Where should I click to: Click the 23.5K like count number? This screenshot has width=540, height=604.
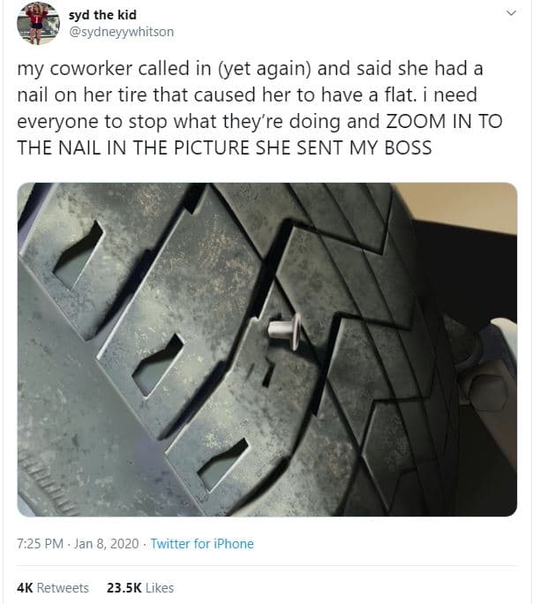point(124,588)
